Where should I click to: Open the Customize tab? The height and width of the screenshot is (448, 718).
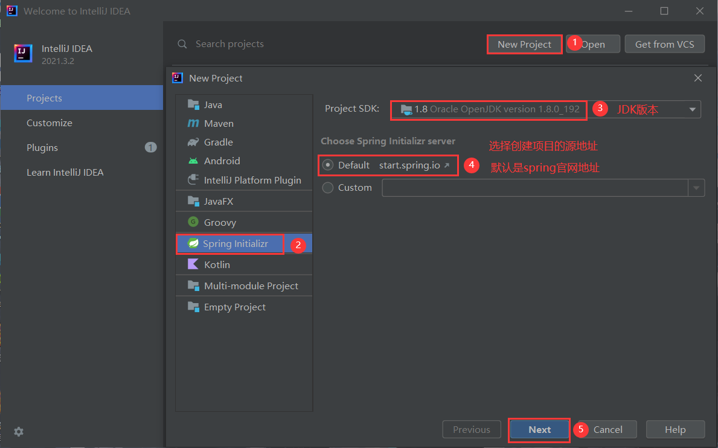tap(82, 123)
